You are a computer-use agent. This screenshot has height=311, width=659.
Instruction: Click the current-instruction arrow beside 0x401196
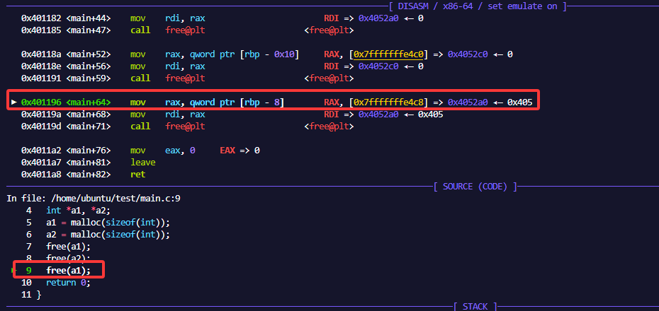tap(14, 102)
